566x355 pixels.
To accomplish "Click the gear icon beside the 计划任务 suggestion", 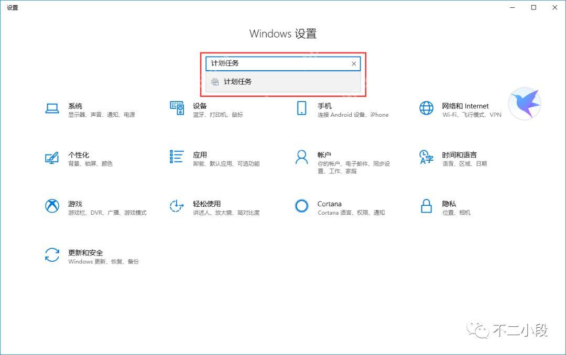I will [x=214, y=82].
